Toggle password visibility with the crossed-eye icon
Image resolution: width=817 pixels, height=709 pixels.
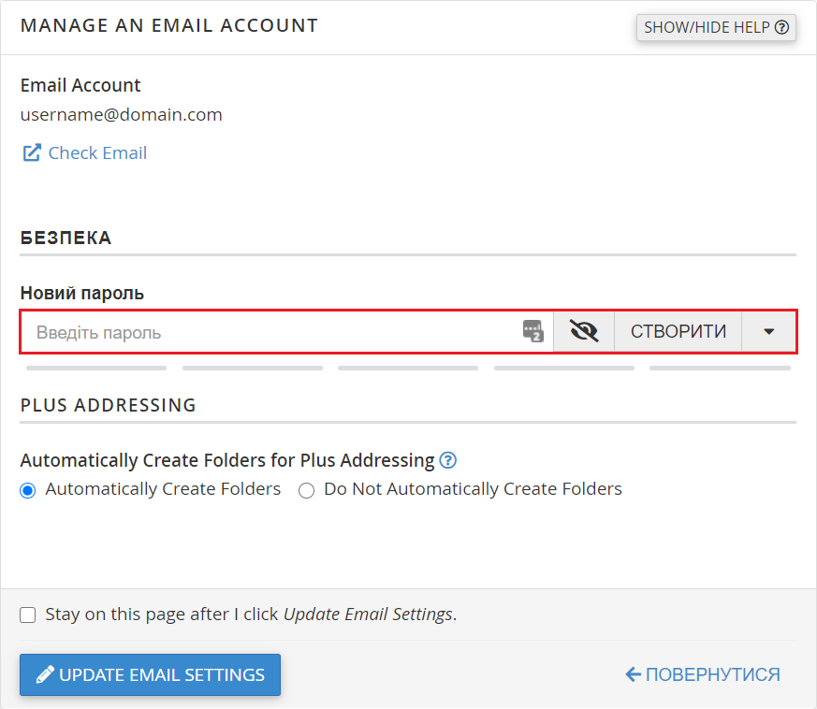click(584, 331)
